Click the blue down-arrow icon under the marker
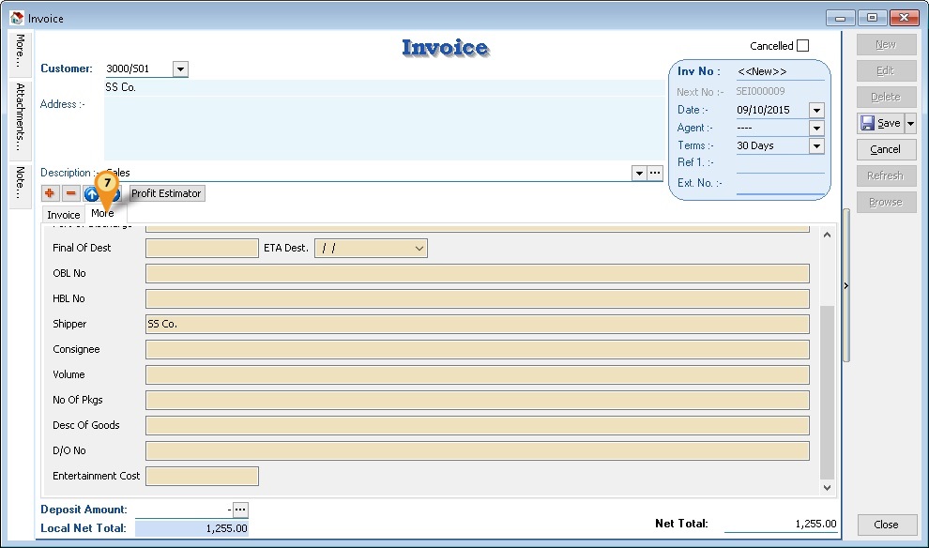The image size is (929, 548). (114, 193)
